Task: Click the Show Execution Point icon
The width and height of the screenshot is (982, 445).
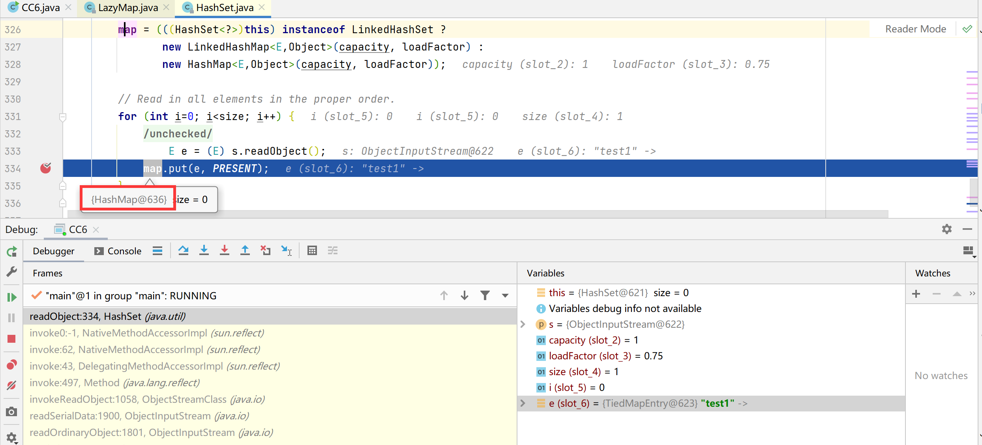Action: (x=157, y=251)
